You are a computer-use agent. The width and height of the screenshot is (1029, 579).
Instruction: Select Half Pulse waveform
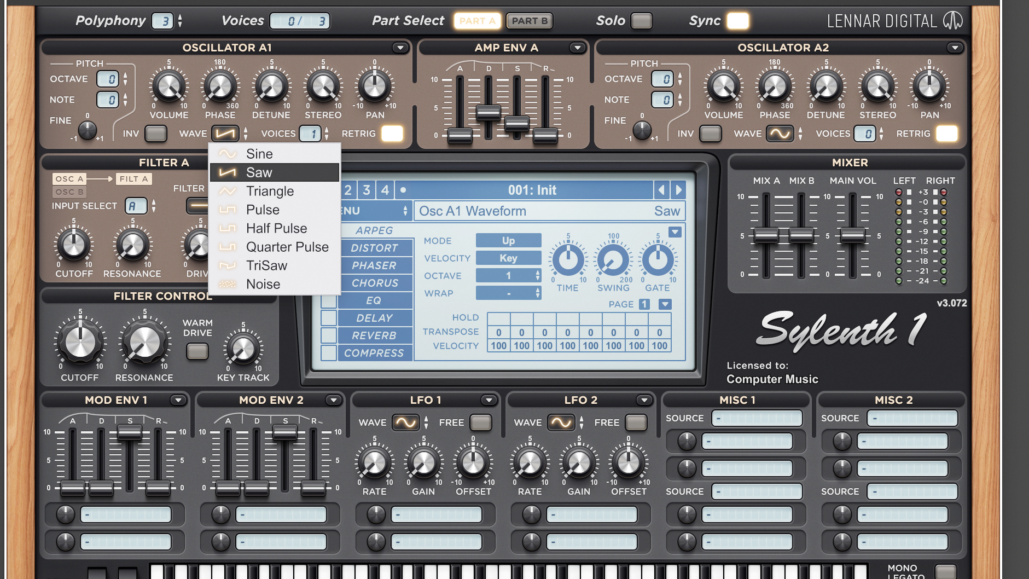click(274, 228)
